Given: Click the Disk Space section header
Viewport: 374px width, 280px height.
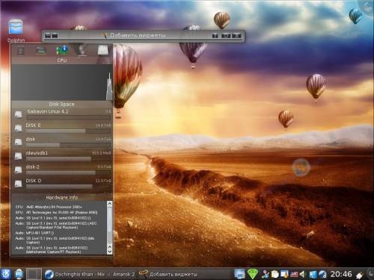Looking at the screenshot, I should (x=61, y=104).
